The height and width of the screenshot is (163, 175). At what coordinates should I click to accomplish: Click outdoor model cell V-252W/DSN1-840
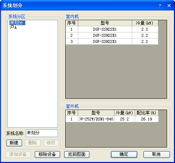pyautogui.click(x=96, y=119)
